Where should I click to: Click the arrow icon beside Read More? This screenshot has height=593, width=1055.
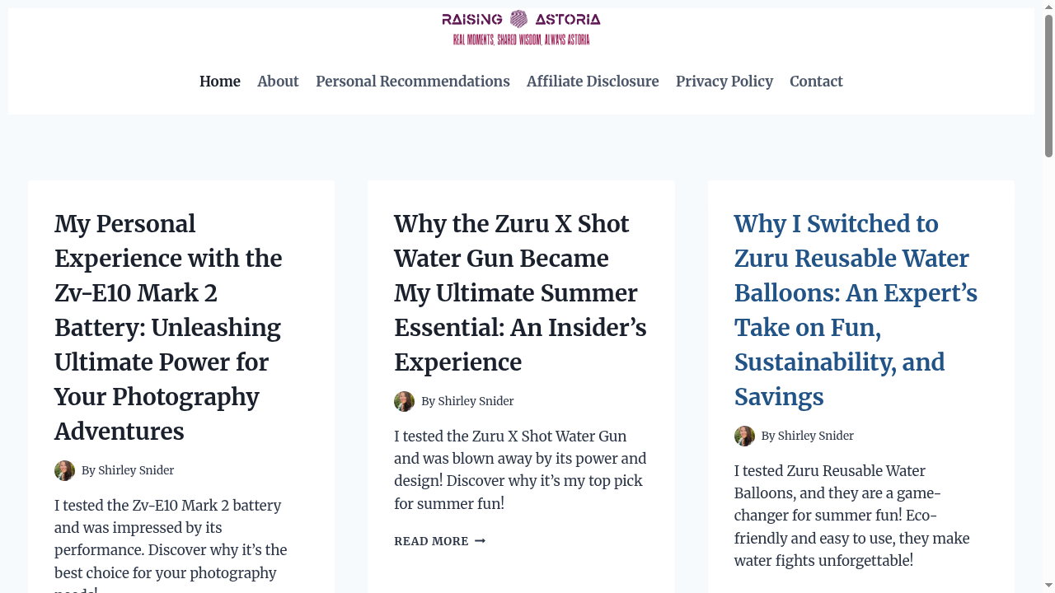(x=481, y=541)
